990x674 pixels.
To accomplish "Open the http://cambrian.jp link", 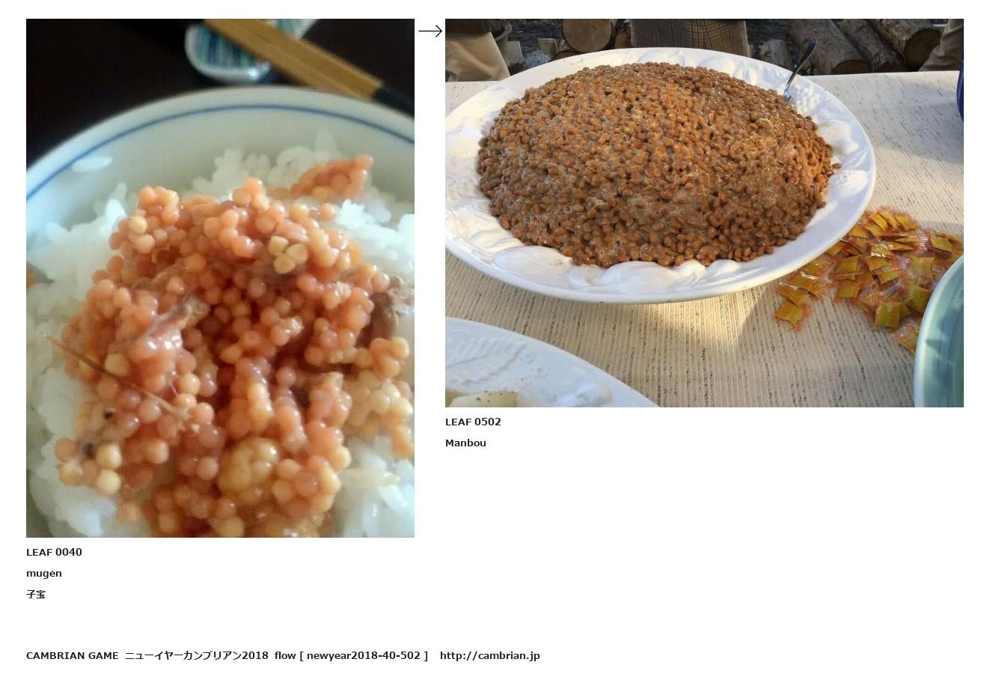I will point(489,655).
